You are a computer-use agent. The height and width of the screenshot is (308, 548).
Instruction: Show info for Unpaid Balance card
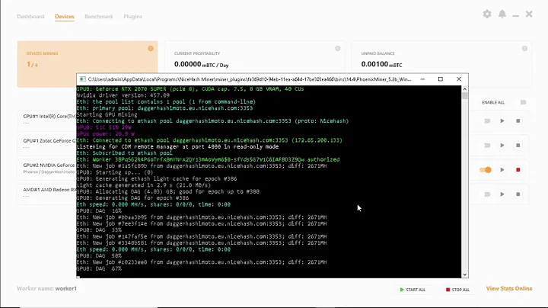click(524, 49)
